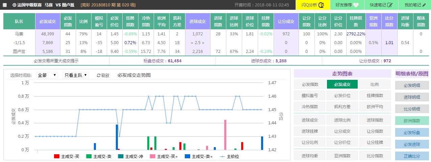Click the 进球总成交 3,288 summary
Screen dimensions: 431x162
click(269, 61)
